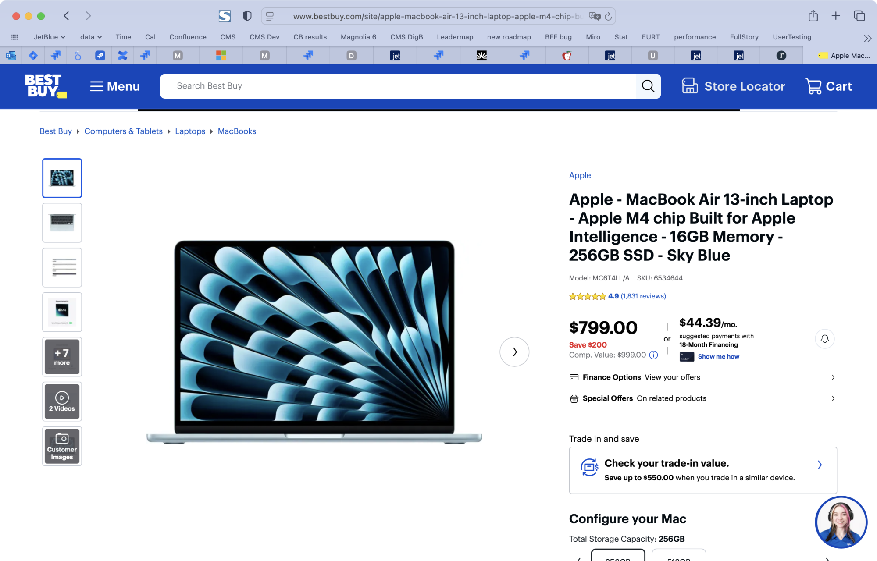Open the JetBlue bookmarks folder dropdown
This screenshot has width=877, height=561.
(48, 37)
